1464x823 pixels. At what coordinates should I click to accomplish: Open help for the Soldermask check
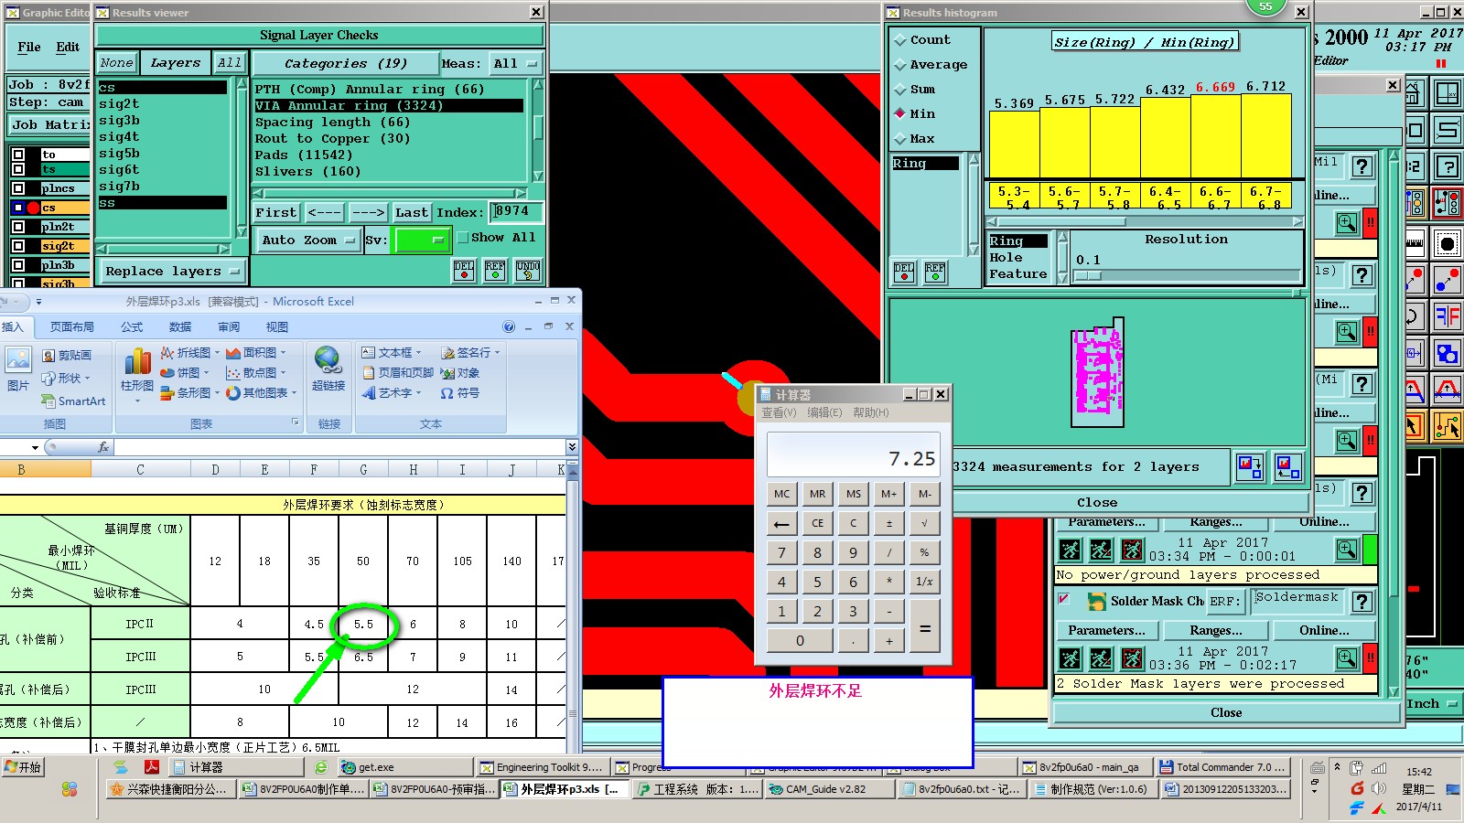(x=1362, y=602)
